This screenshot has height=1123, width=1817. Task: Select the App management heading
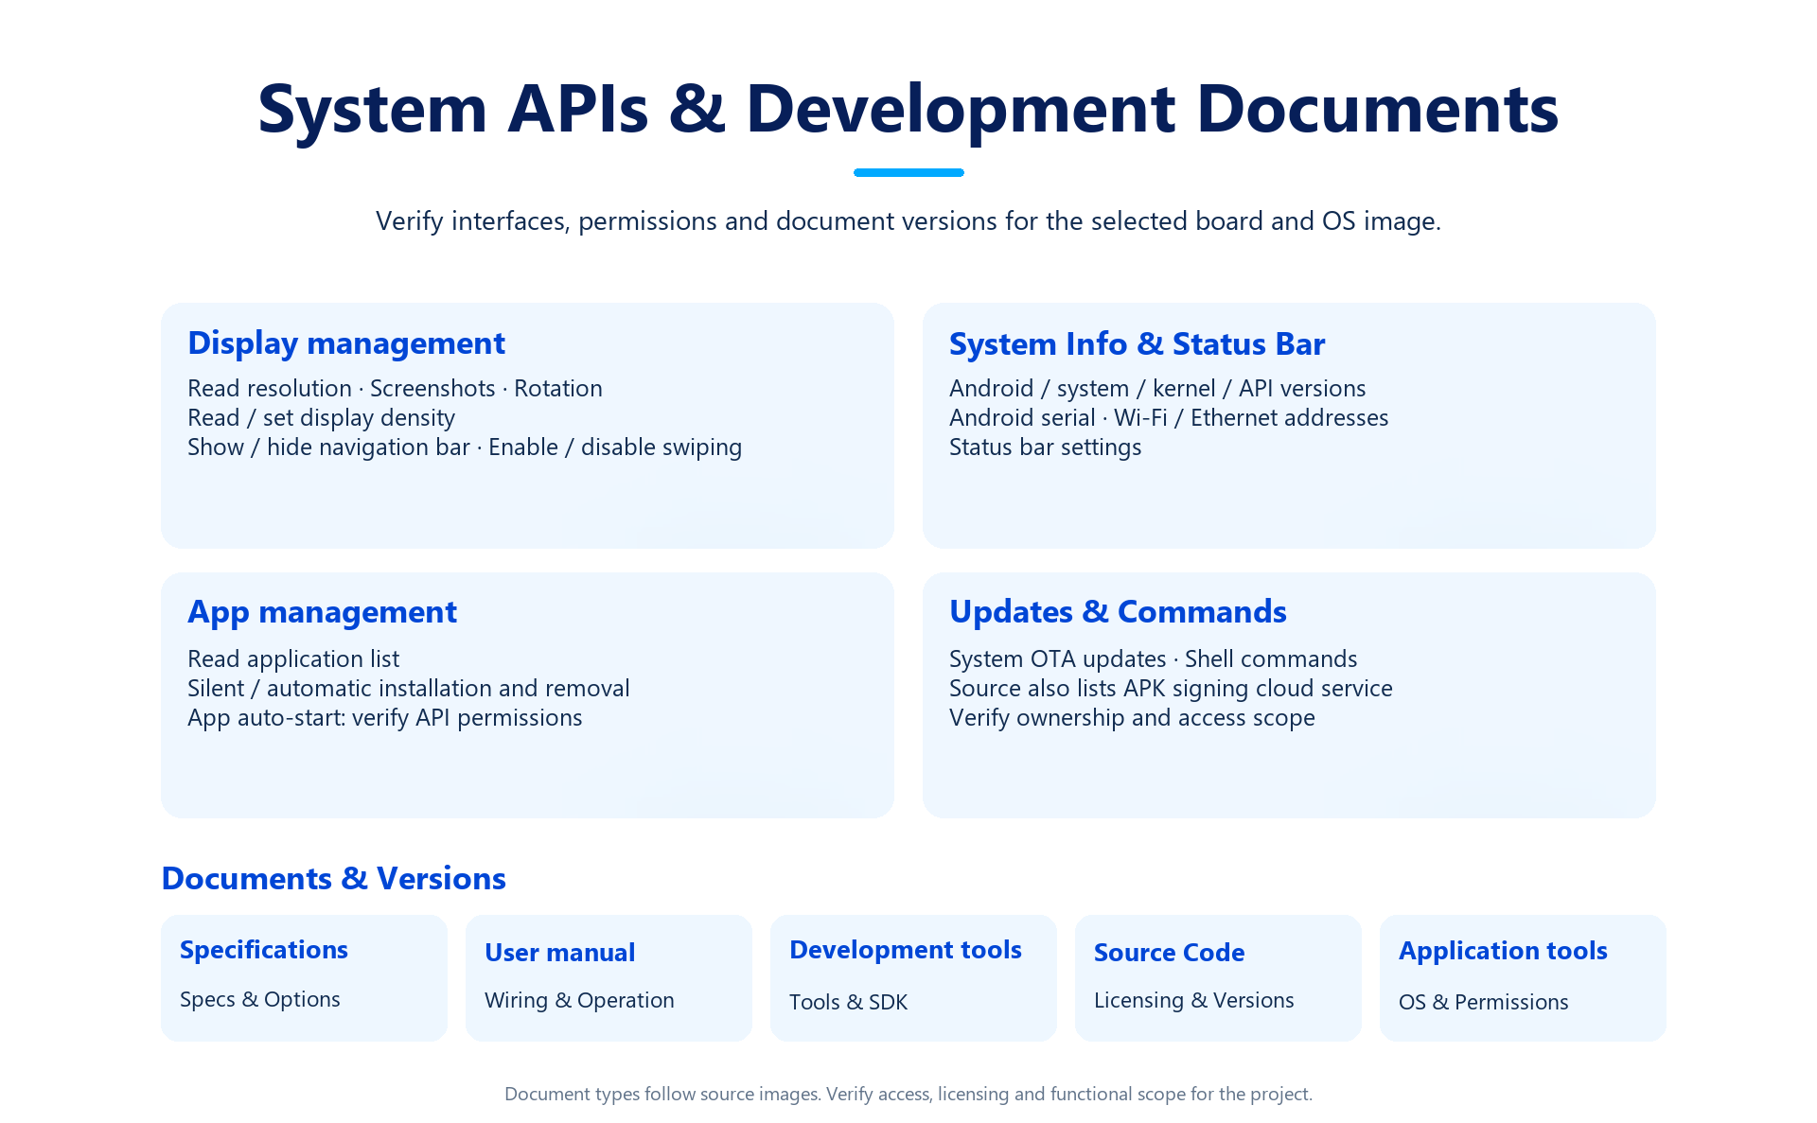[x=322, y=612]
